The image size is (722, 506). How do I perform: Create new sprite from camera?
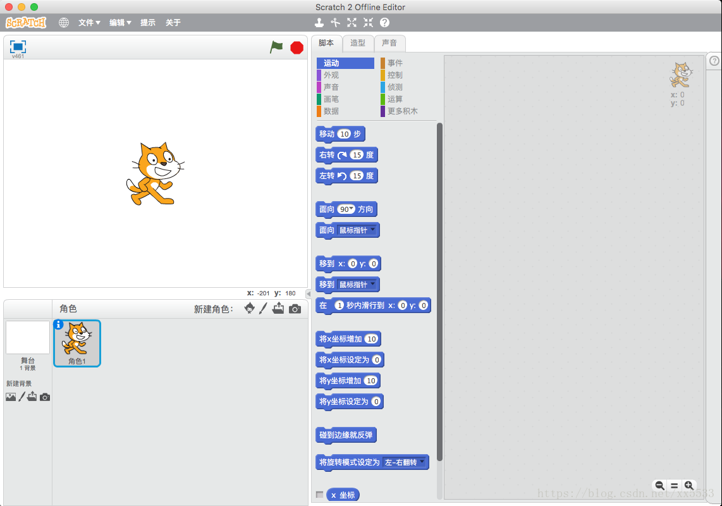(295, 309)
